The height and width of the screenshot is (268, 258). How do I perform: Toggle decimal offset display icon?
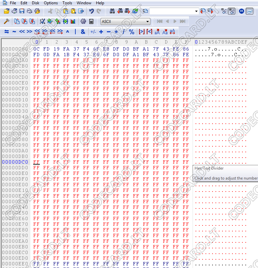[x=224, y=11]
